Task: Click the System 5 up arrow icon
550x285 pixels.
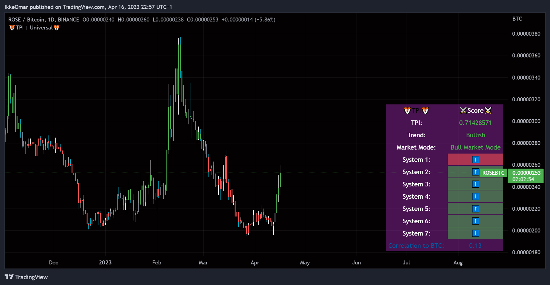Action: (475, 209)
